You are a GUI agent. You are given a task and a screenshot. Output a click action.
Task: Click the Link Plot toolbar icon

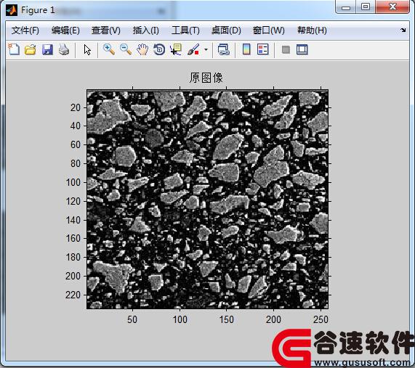224,49
